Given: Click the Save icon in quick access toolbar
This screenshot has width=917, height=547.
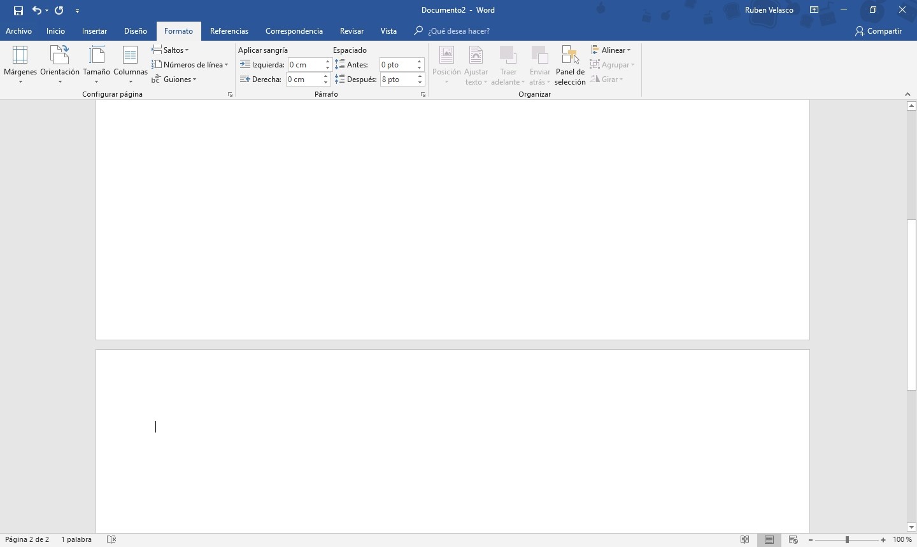Looking at the screenshot, I should pyautogui.click(x=18, y=10).
